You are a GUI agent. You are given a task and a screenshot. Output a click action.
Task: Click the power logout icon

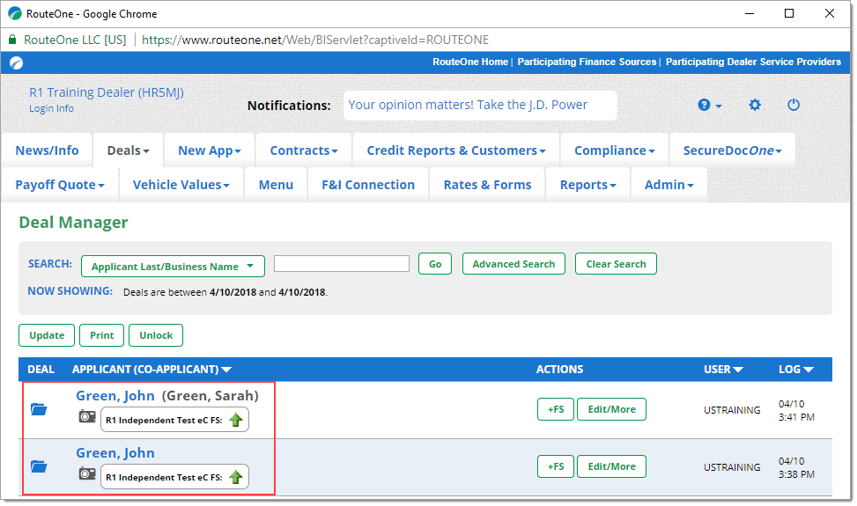[x=794, y=105]
